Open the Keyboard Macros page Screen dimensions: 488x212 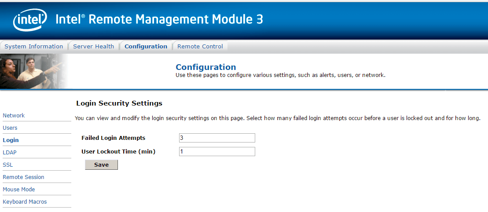[25, 202]
